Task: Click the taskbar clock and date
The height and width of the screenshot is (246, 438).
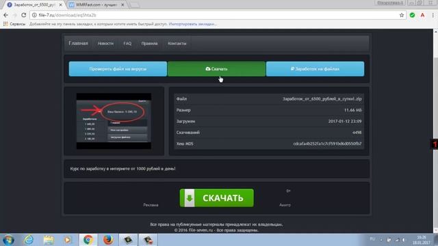Action: [x=422, y=240]
